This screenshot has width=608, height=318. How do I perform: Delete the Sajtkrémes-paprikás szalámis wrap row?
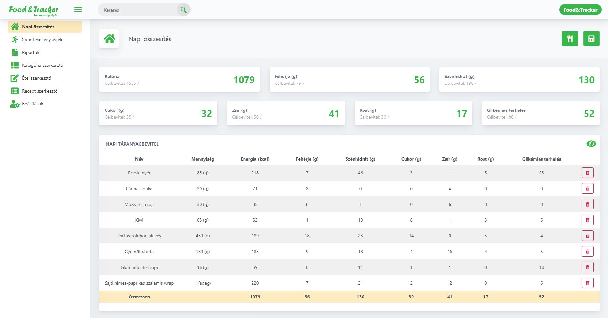[587, 283]
